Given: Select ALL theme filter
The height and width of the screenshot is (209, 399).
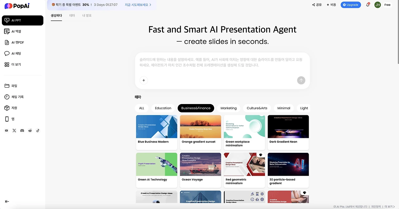Looking at the screenshot, I should tap(142, 108).
